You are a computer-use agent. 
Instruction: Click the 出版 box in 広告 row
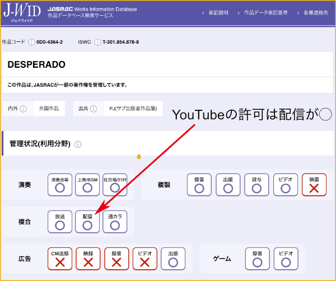tap(173, 259)
